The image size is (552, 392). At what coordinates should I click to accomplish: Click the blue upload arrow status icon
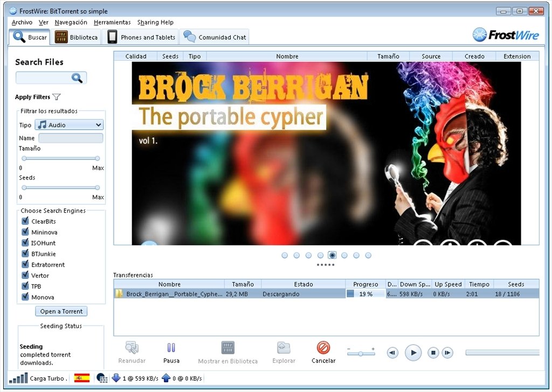click(x=166, y=379)
